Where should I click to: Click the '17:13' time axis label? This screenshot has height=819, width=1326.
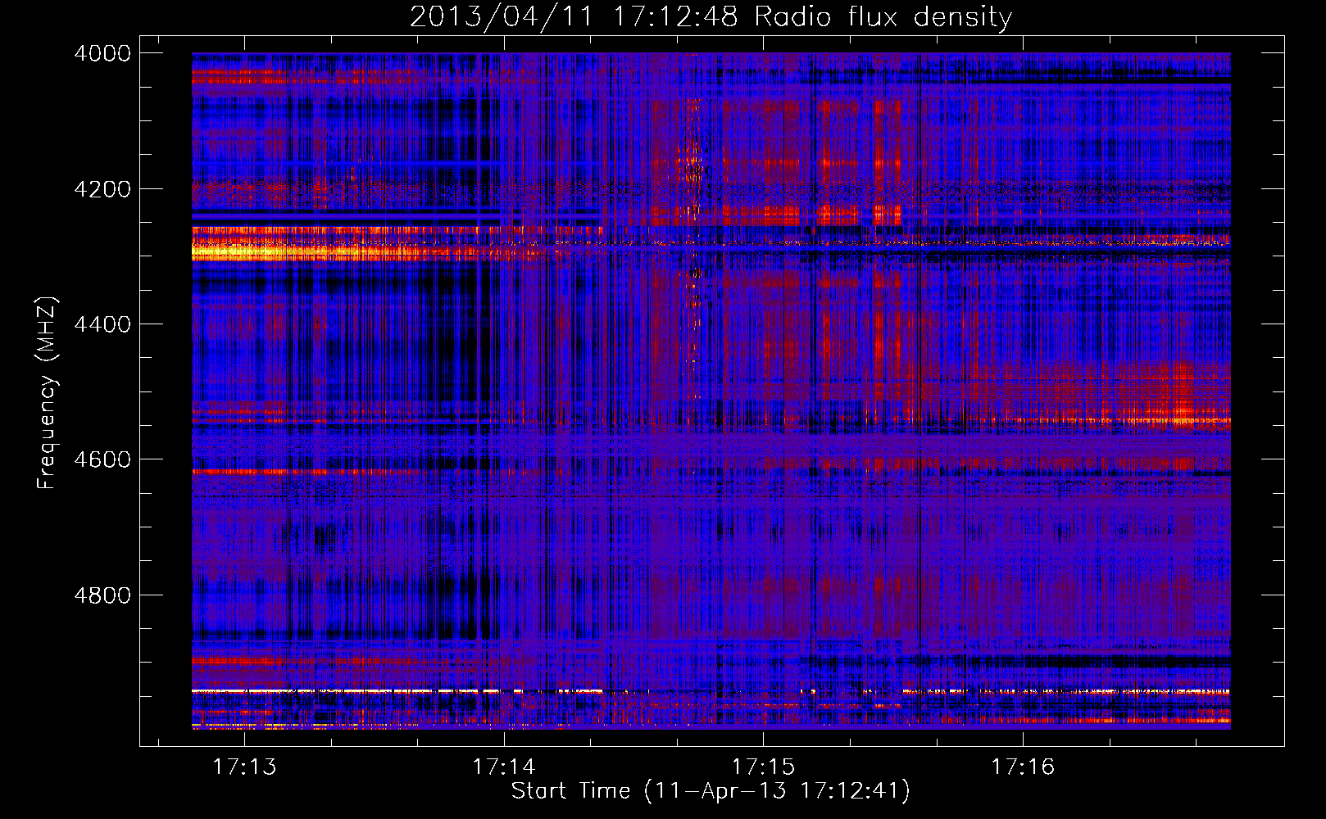coord(244,767)
